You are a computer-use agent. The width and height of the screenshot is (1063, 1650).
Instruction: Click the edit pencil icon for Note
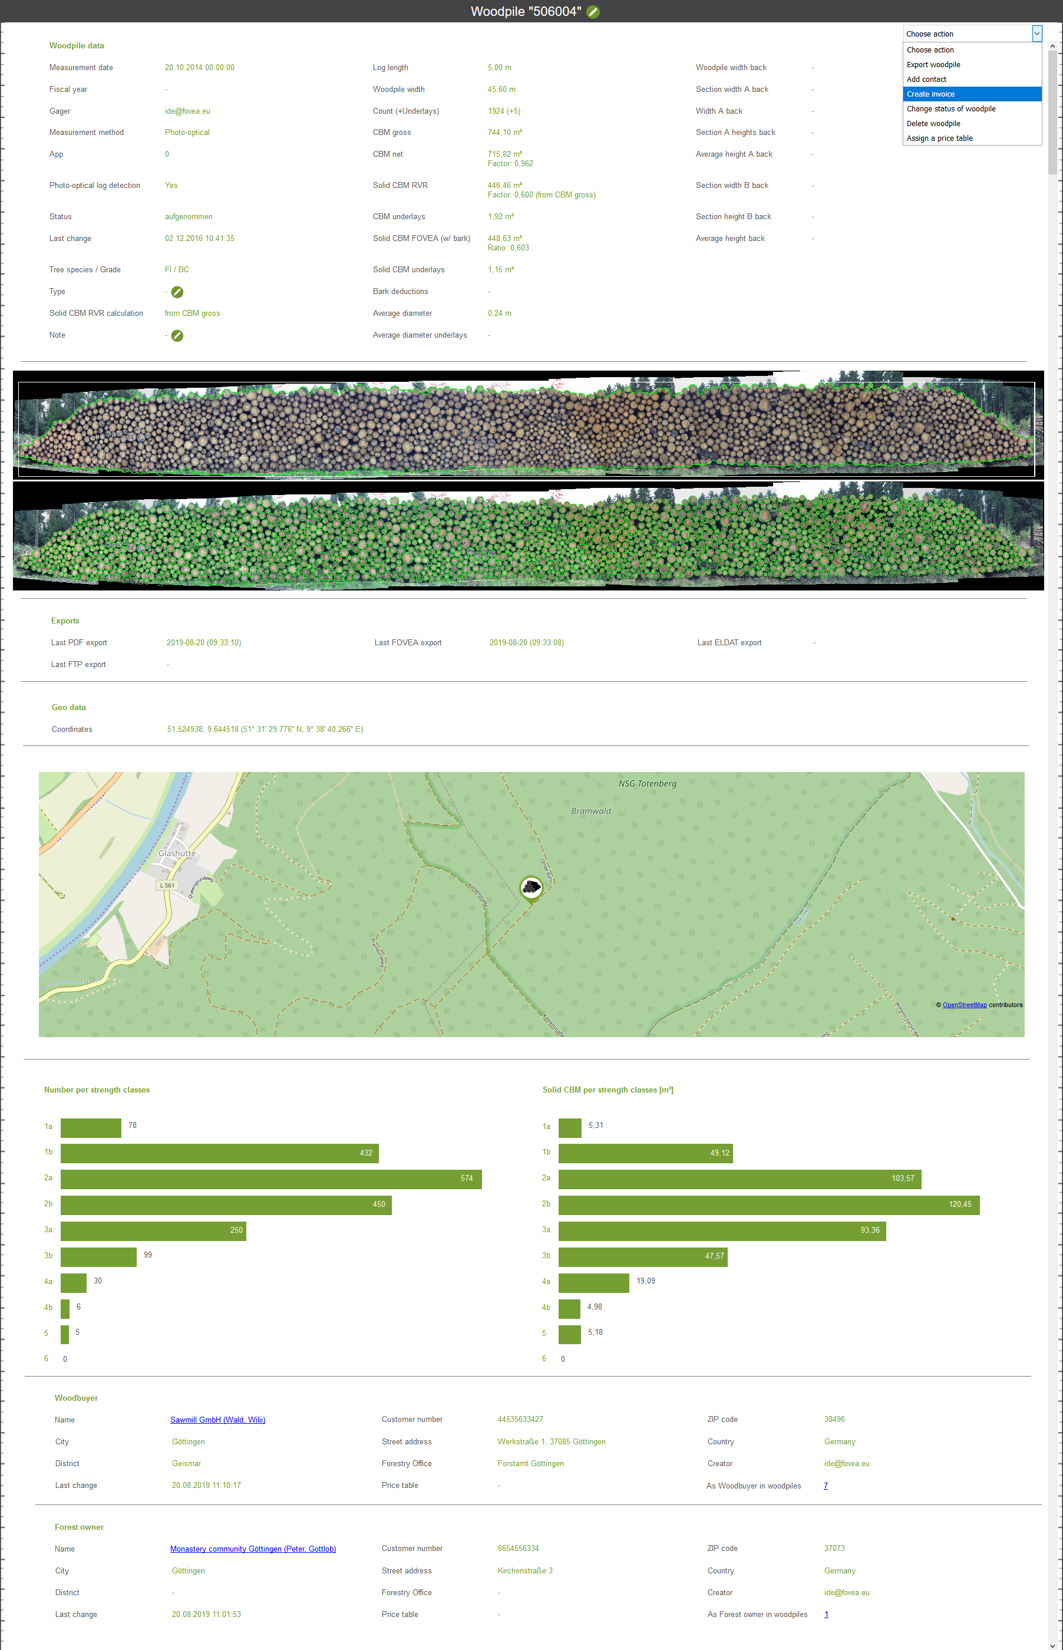177,335
